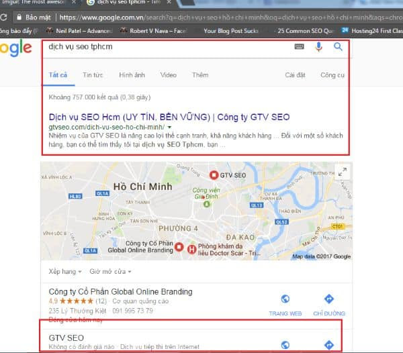Screen dimensions: 403x353
Task: Select the Tin tức results tab
Action: [93, 75]
